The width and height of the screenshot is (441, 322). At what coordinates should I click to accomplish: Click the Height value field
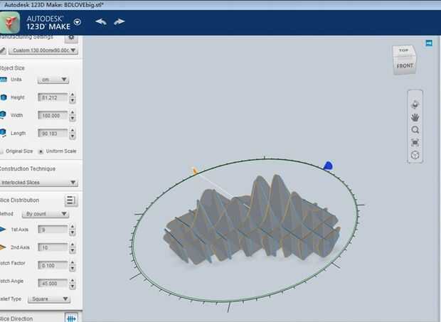tap(53, 98)
